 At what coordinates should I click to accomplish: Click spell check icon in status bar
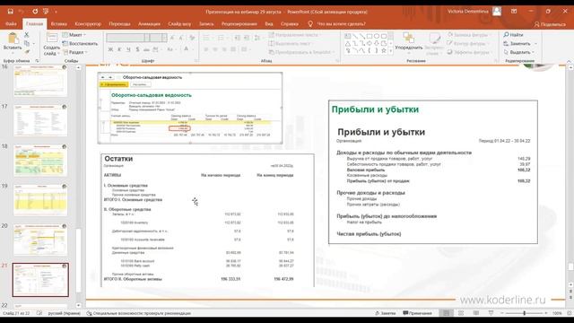39,313
